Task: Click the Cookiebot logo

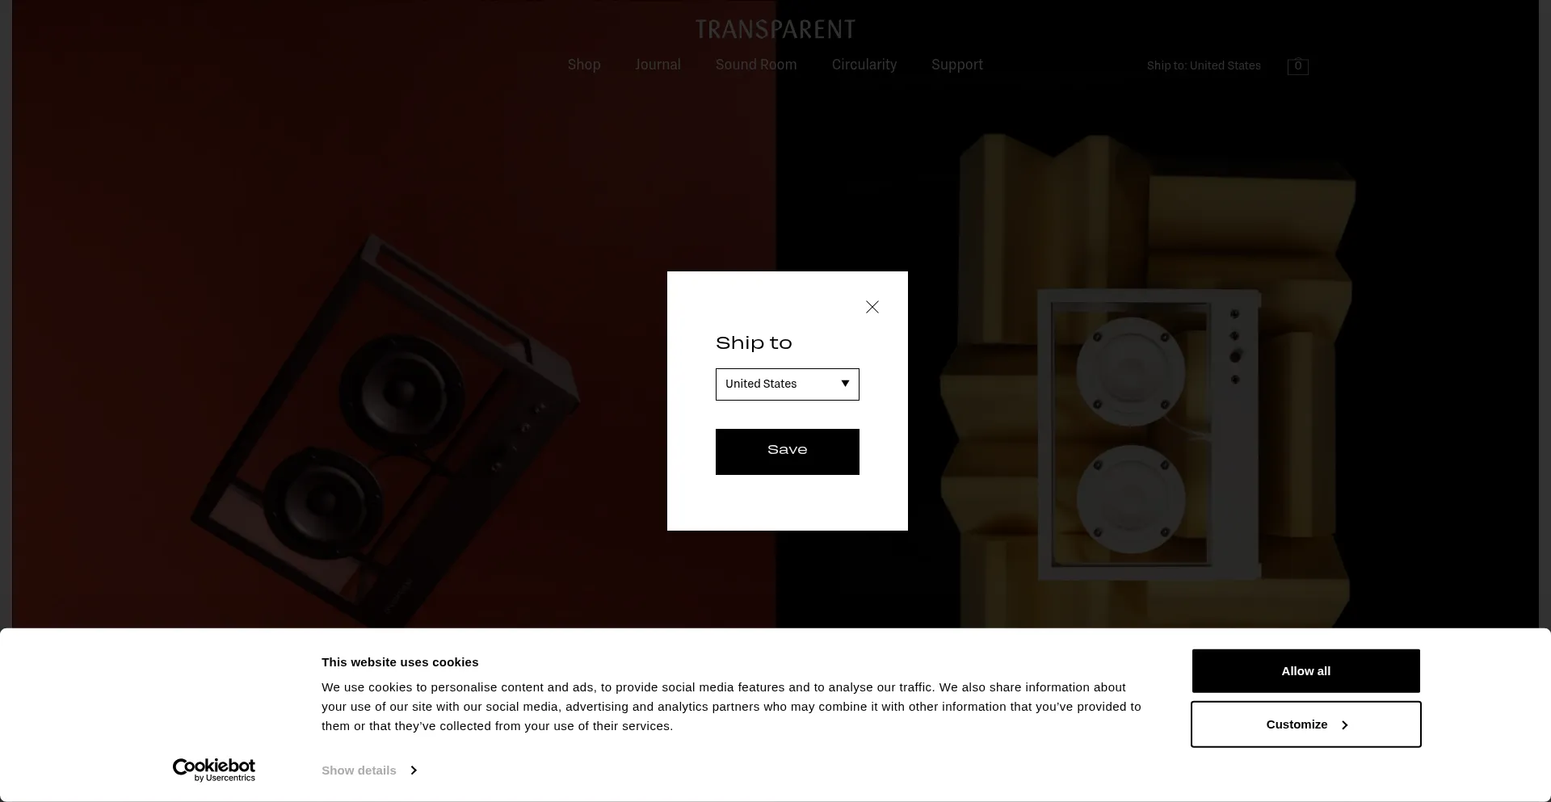Action: 214,770
